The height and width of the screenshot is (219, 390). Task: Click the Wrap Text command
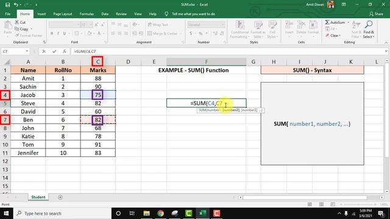(x=158, y=24)
